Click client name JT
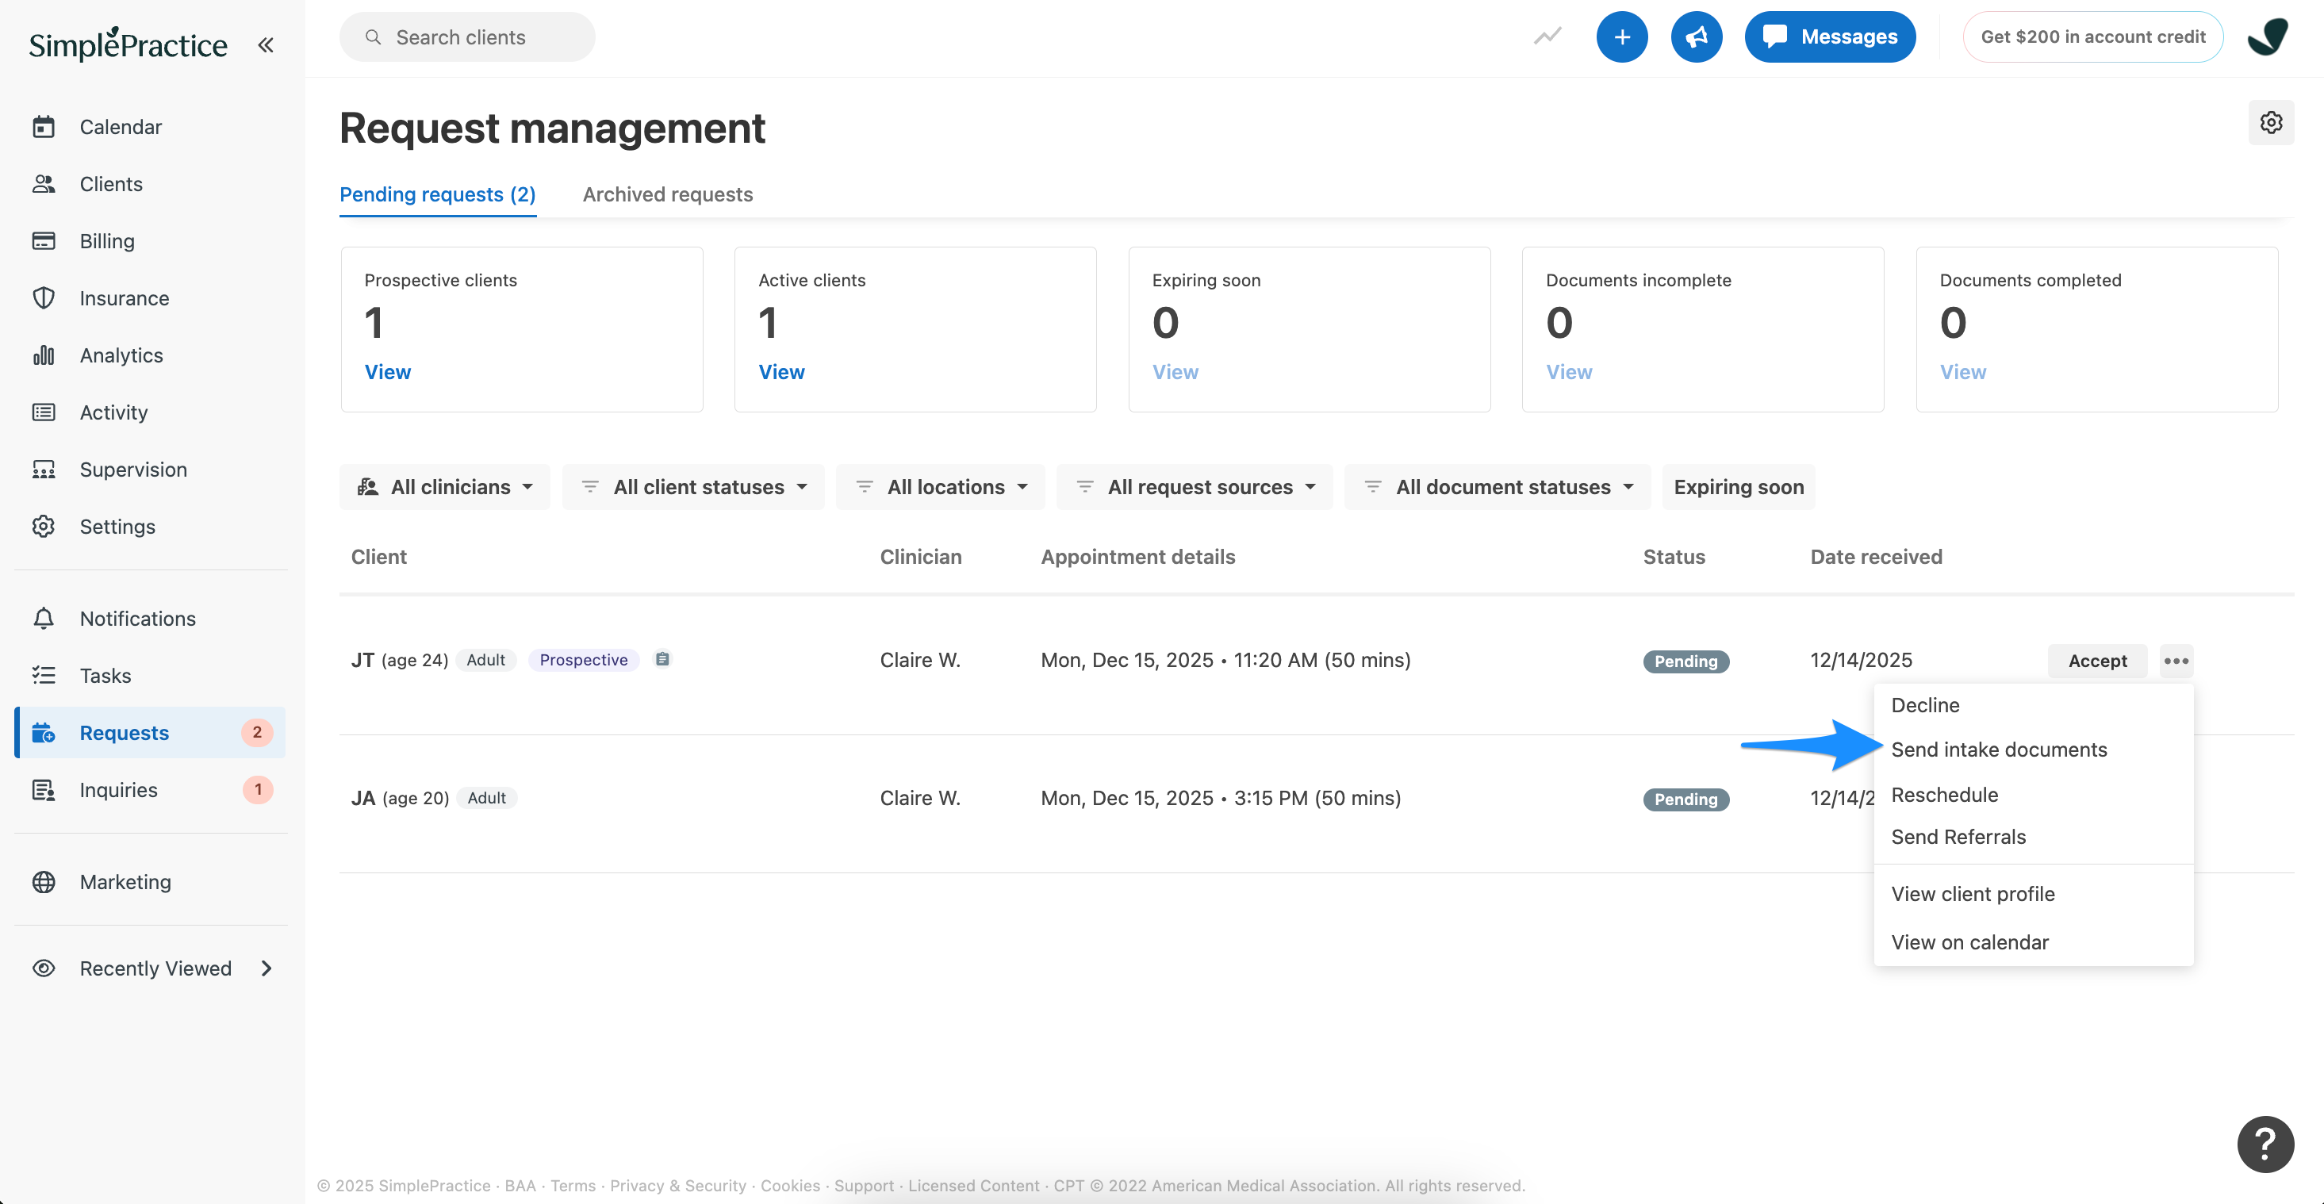 pos(362,660)
